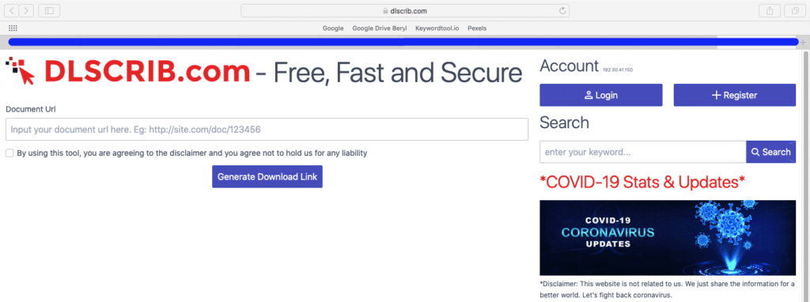Show all tabs overview icon

(x=794, y=10)
